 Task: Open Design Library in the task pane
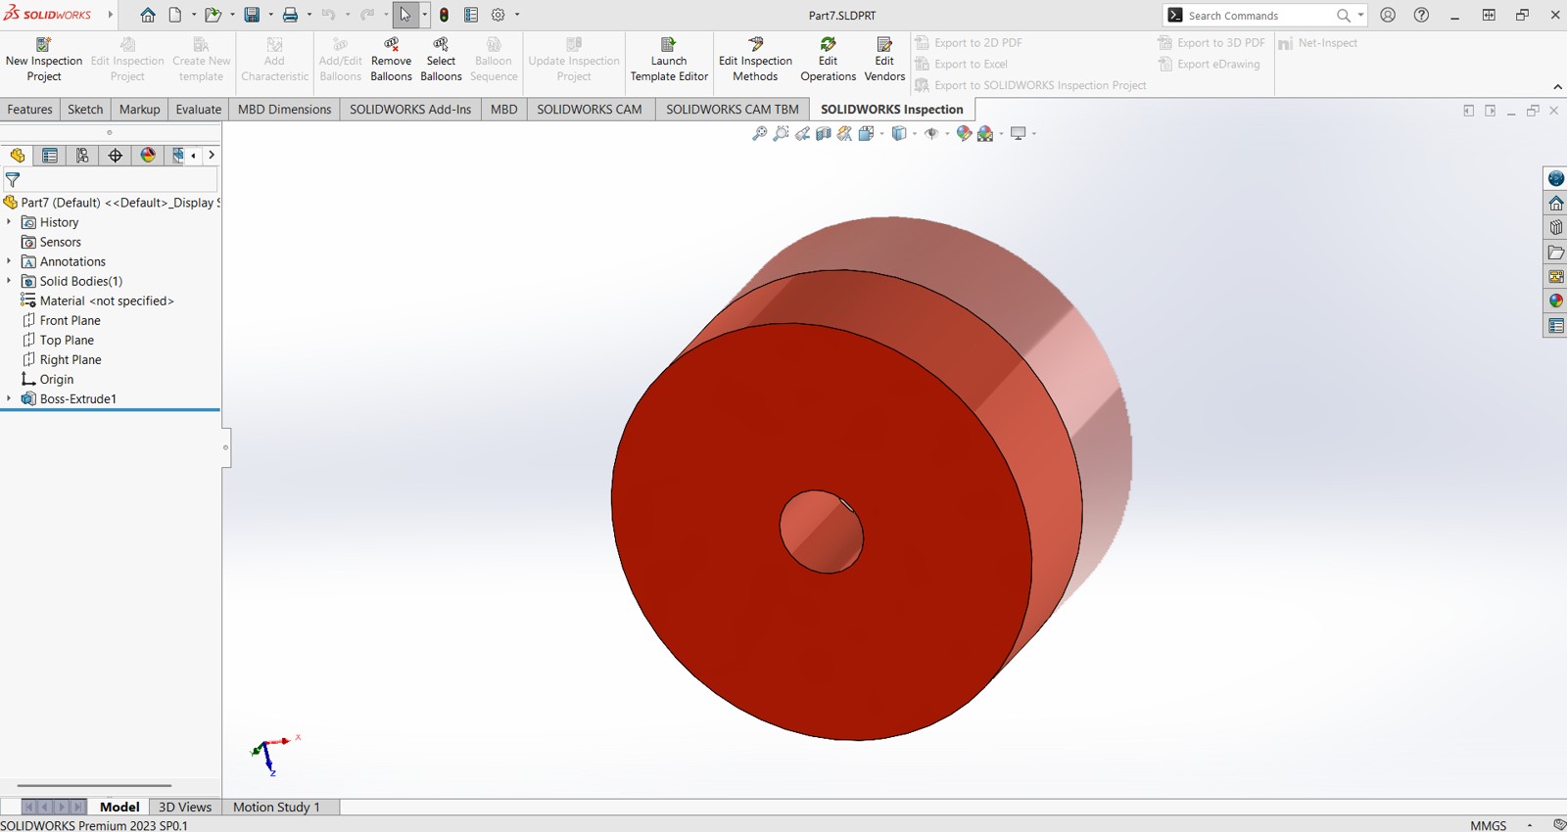(1556, 227)
